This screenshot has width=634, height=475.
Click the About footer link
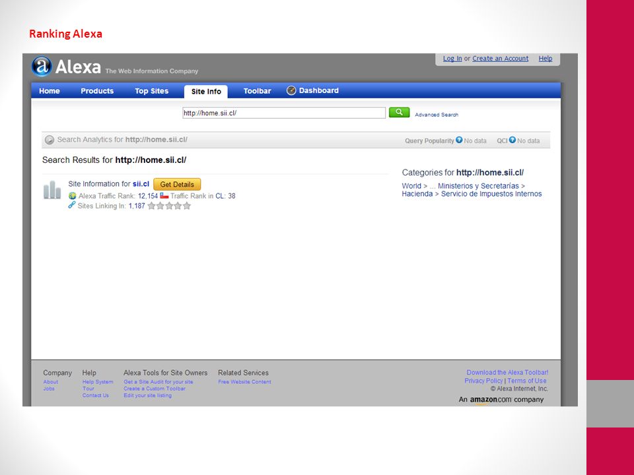[51, 382]
